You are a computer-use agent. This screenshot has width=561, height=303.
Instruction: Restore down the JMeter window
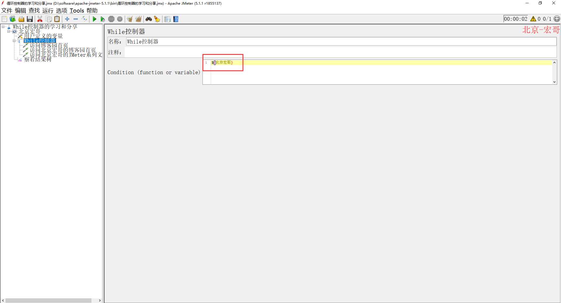[540, 3]
